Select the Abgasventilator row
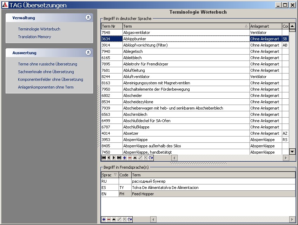This screenshot has height=225, width=298. coord(195,33)
